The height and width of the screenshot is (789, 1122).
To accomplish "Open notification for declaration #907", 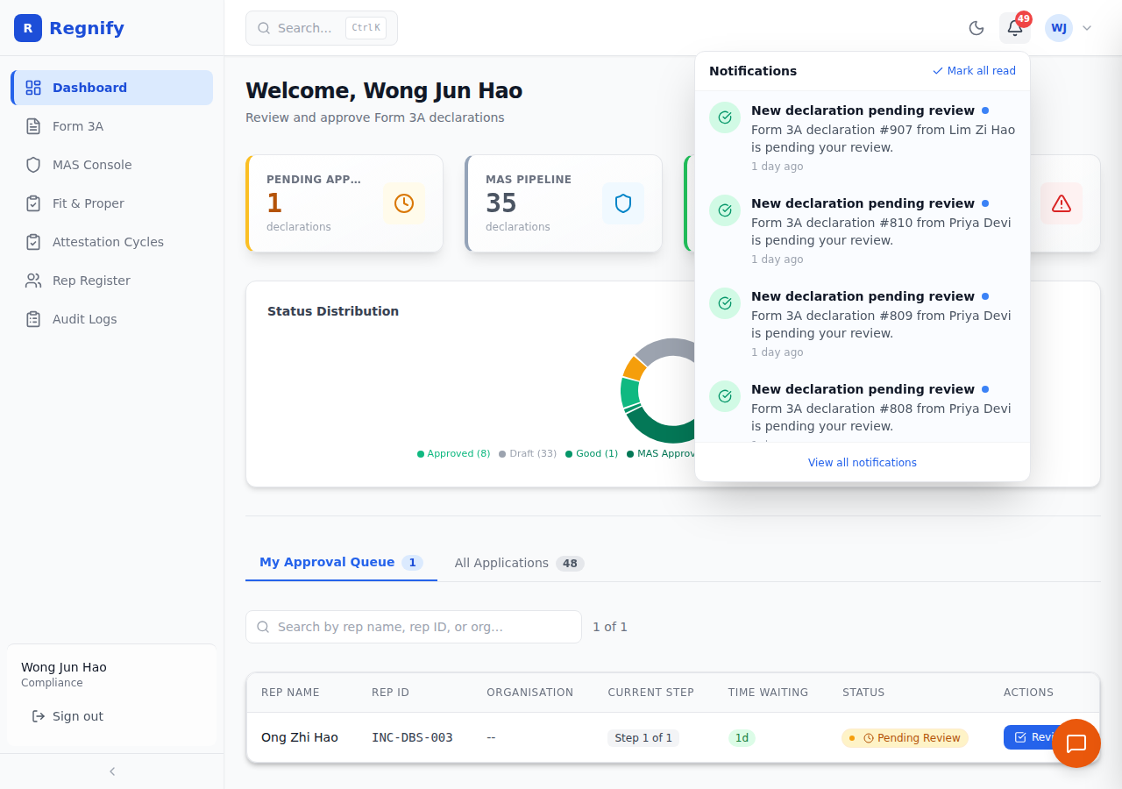I will click(863, 138).
